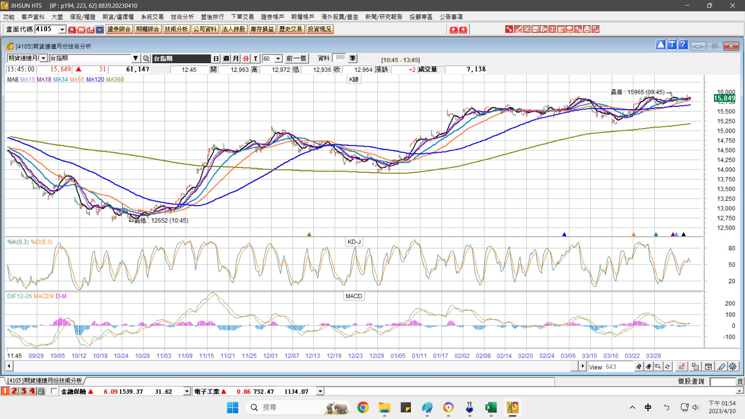
Task: Click the blue question mark help icon
Action: pos(683,45)
